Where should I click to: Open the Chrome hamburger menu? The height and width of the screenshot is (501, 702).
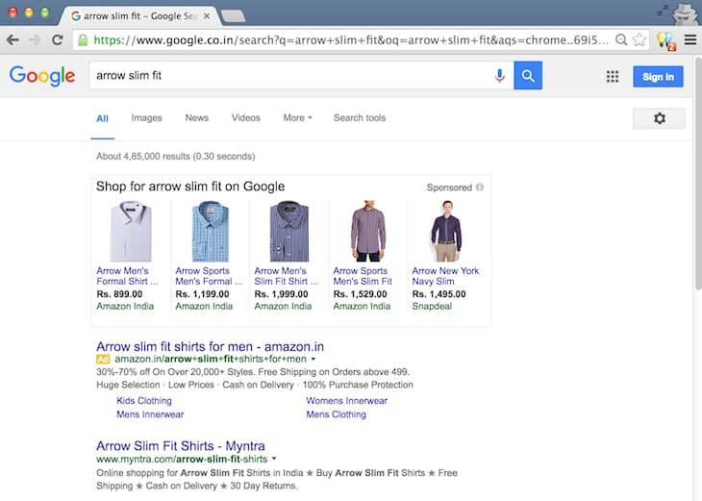click(690, 39)
